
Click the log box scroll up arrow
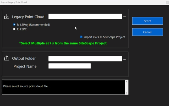coord(126,82)
